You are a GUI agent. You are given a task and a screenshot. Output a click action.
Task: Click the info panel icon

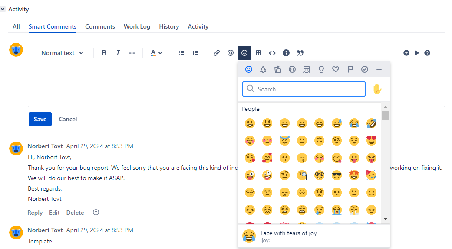click(286, 53)
